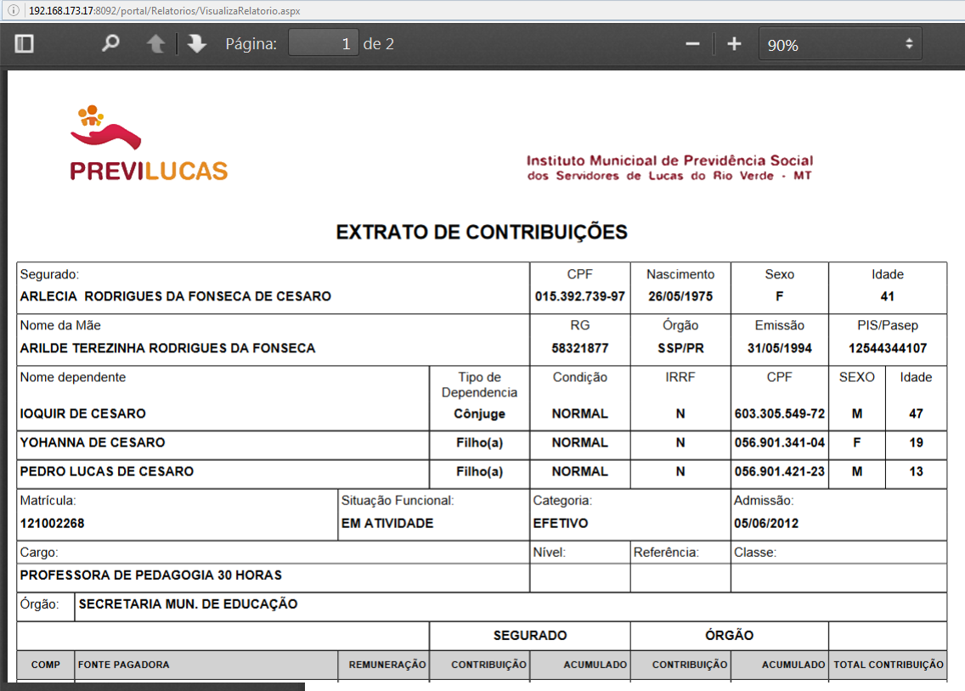View site information icon in address bar
Screen dimensions: 965x691
[14, 11]
